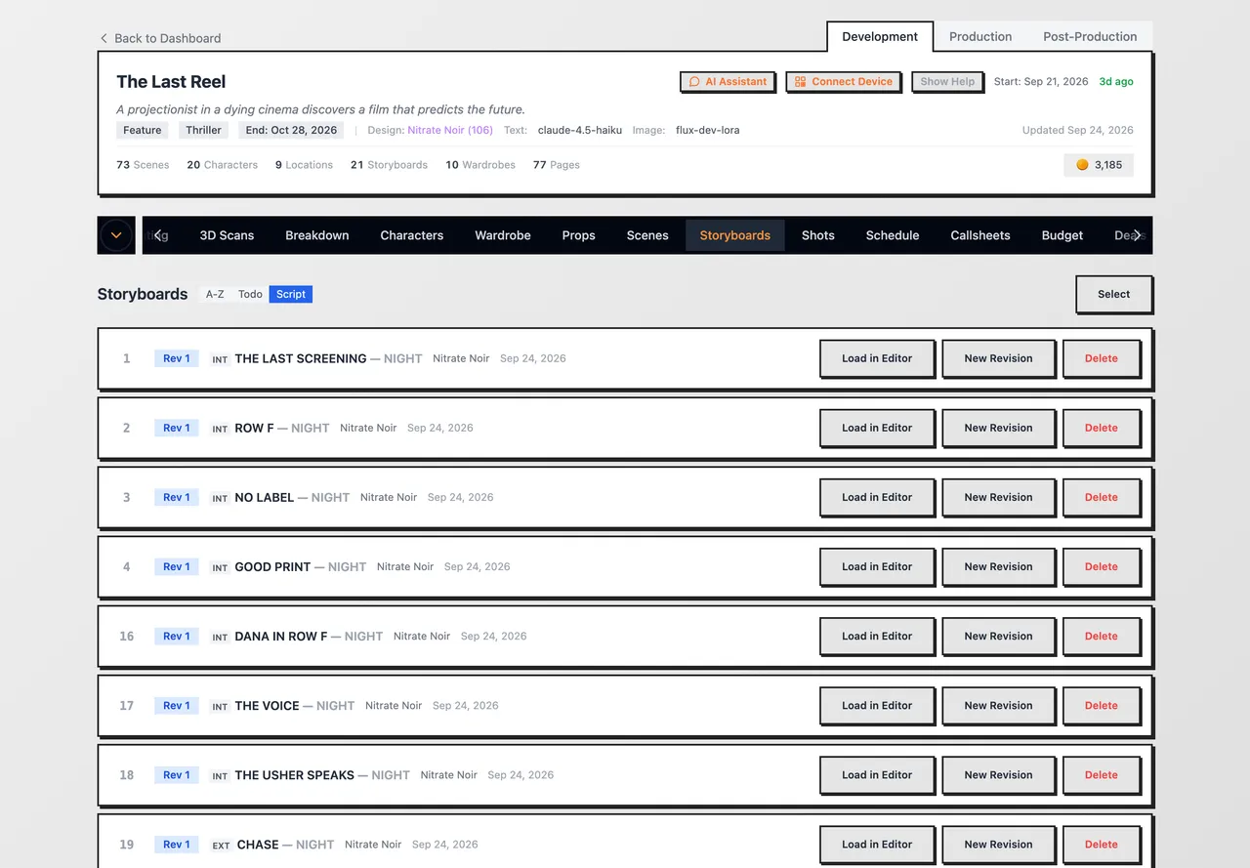
Task: Click the 73 Scenes count
Action: coord(143,165)
